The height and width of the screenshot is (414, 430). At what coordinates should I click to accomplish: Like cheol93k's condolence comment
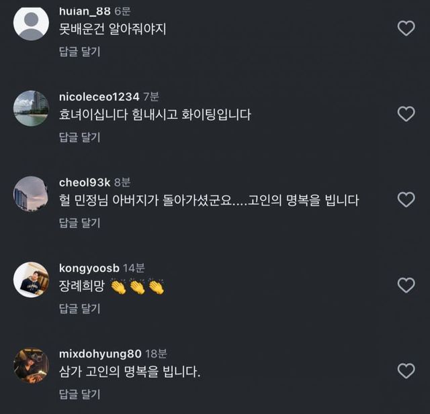click(406, 199)
